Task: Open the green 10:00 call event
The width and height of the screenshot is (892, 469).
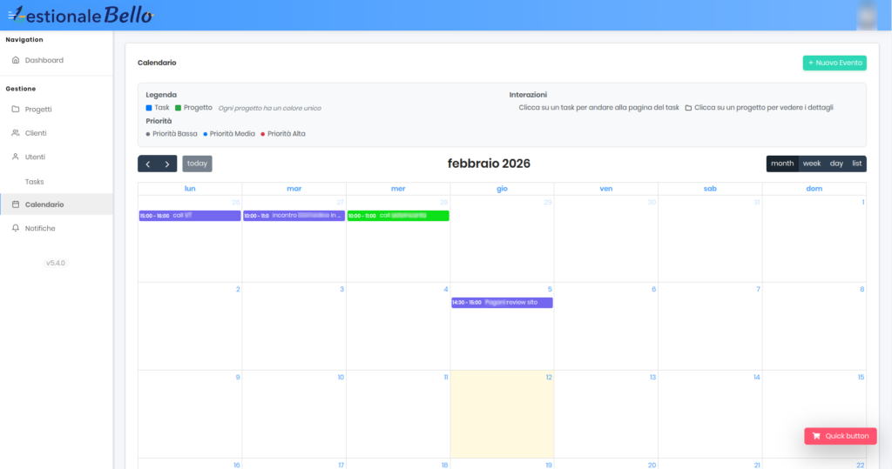Action: pyautogui.click(x=398, y=216)
